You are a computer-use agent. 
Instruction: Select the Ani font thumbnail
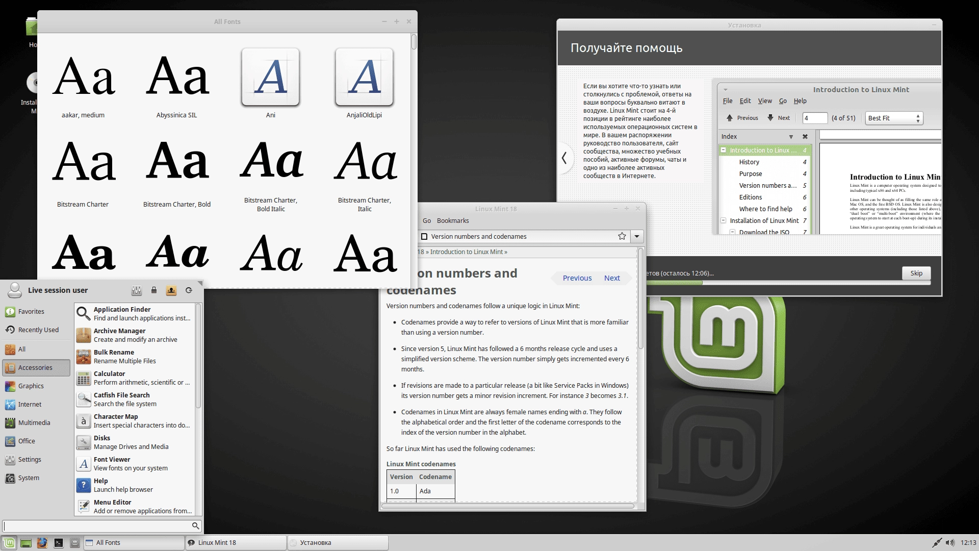pos(271,77)
